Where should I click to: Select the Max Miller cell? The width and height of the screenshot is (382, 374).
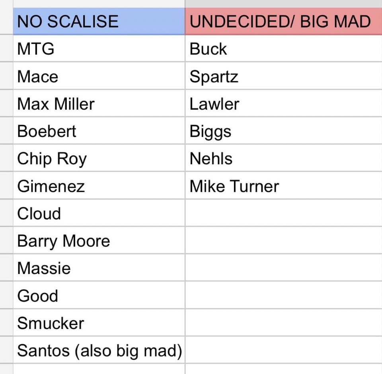[x=99, y=104]
